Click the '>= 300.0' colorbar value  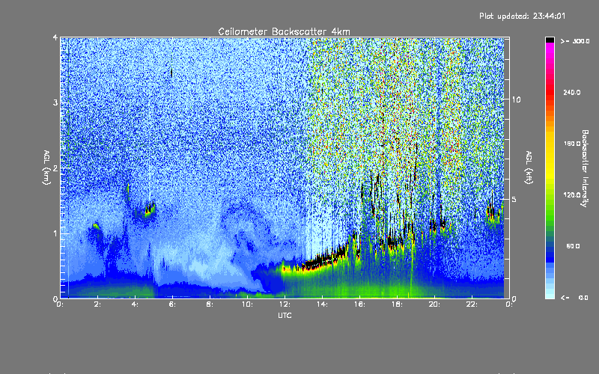click(x=575, y=41)
